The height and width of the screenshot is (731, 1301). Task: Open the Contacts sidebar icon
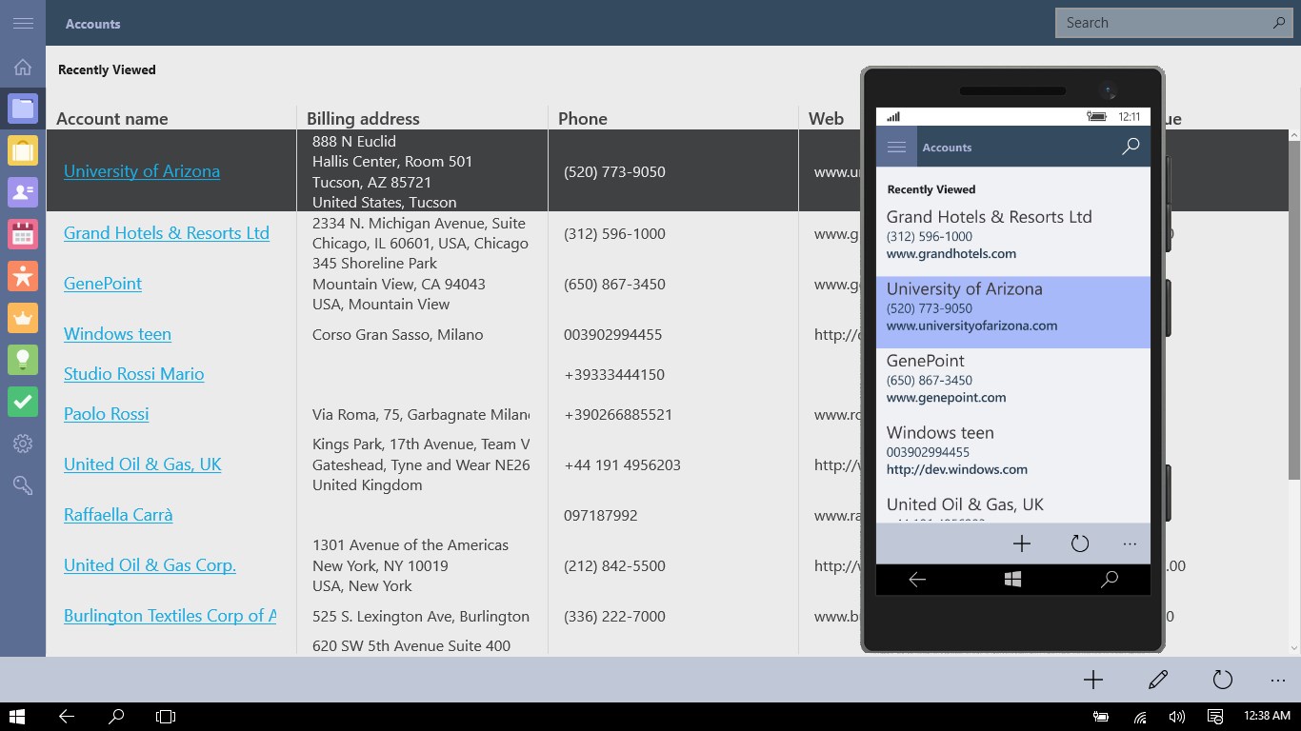pyautogui.click(x=23, y=192)
